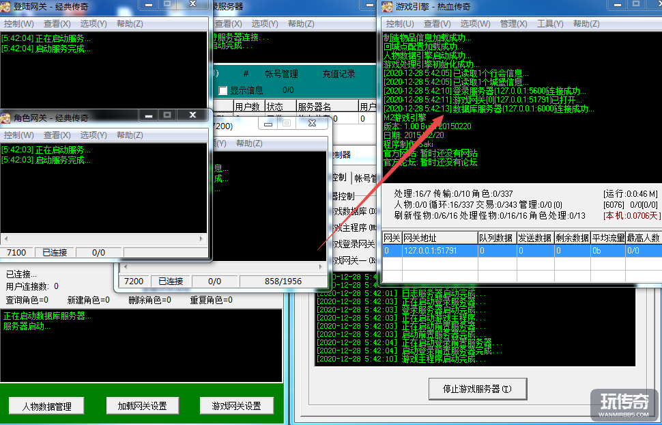The image size is (662, 425).
Task: Click left scroll arrow in 7200 window
Action: click(126, 267)
